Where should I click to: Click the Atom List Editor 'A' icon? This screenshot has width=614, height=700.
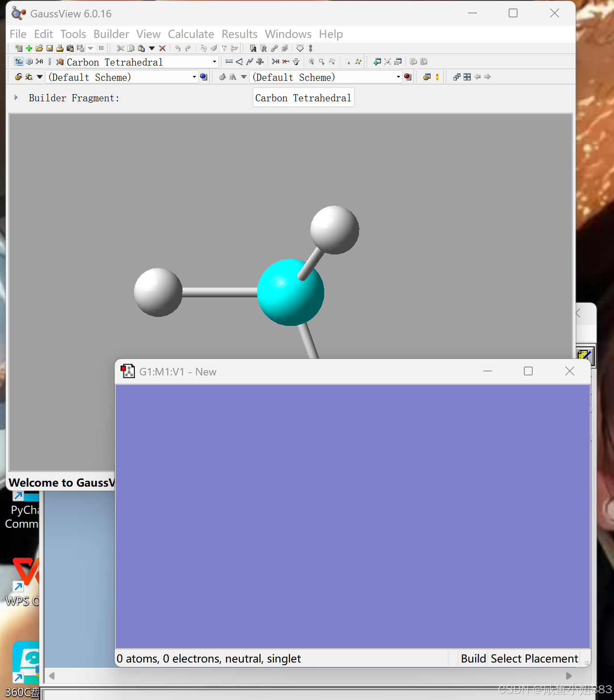(x=253, y=48)
